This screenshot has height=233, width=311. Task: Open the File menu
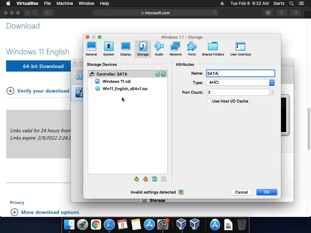pos(47,3)
